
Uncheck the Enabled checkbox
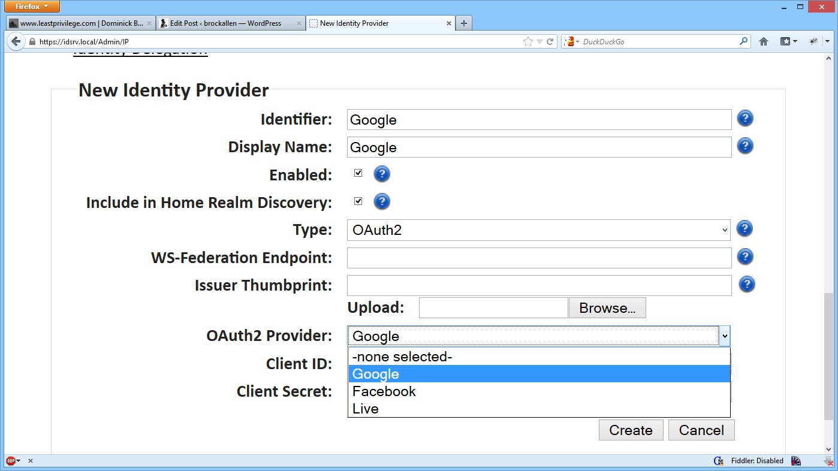[358, 173]
